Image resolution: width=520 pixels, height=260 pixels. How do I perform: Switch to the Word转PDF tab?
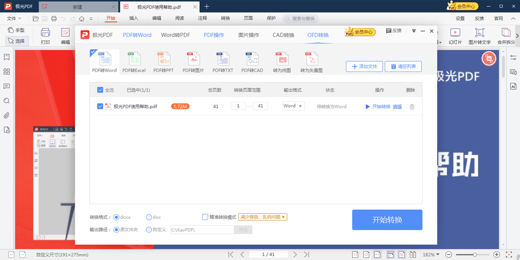(x=175, y=35)
